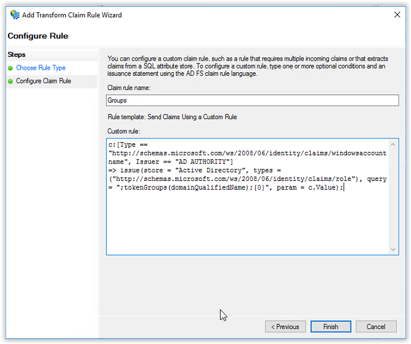This screenshot has width=411, height=344.
Task: Click the custom rule scrollbar down arrow
Action: pyautogui.click(x=393, y=249)
